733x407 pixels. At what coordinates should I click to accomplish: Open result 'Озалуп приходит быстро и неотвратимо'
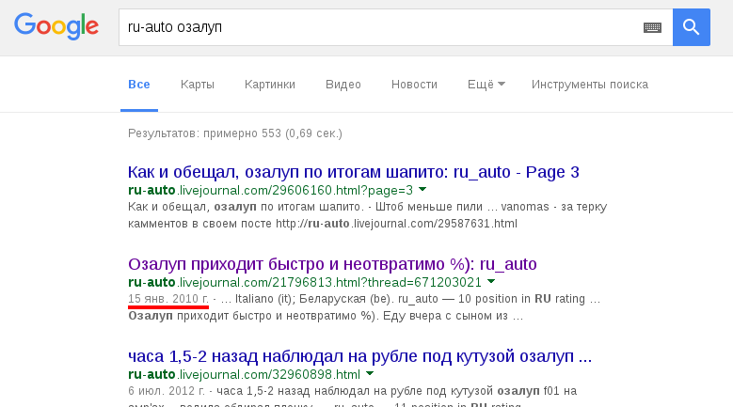tap(332, 264)
